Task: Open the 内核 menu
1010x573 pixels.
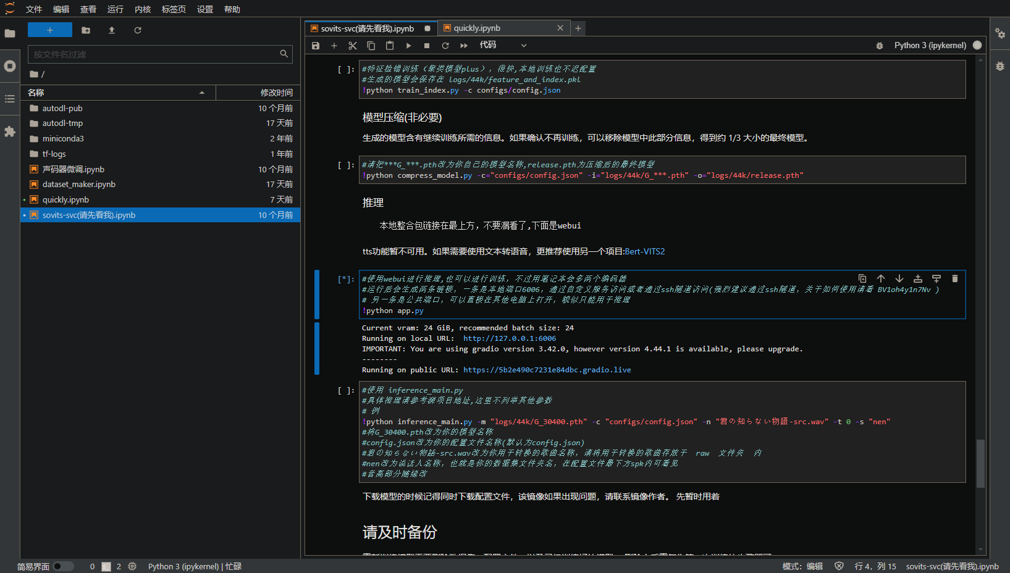Action: pyautogui.click(x=143, y=9)
